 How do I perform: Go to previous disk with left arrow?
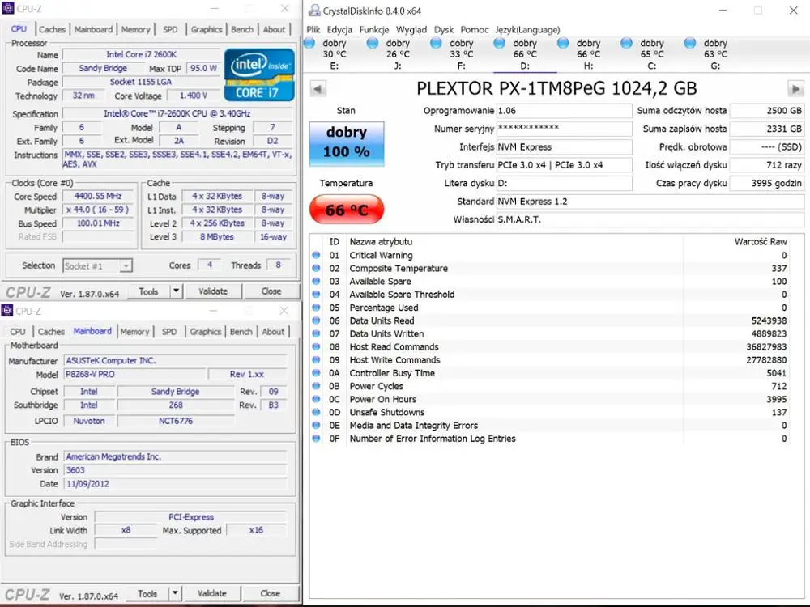tap(318, 89)
